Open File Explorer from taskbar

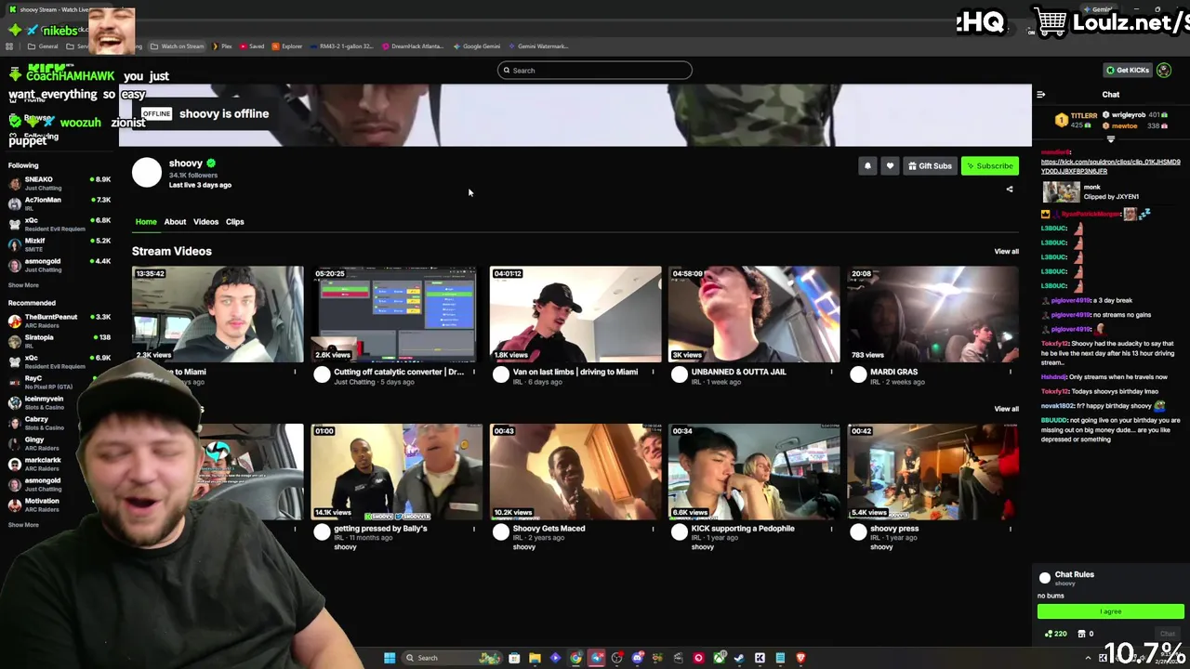[x=535, y=658]
